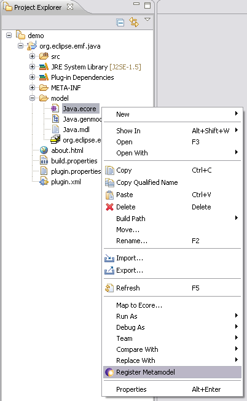Image resolution: width=247 pixels, height=401 pixels.
Task: Select the build.properties file icon
Action: coord(44,161)
